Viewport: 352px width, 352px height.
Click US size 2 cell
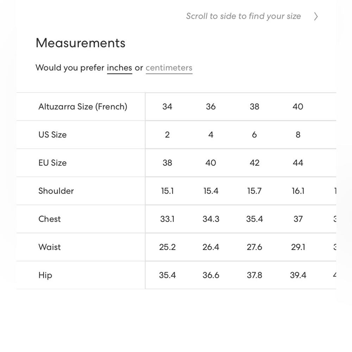pos(167,135)
